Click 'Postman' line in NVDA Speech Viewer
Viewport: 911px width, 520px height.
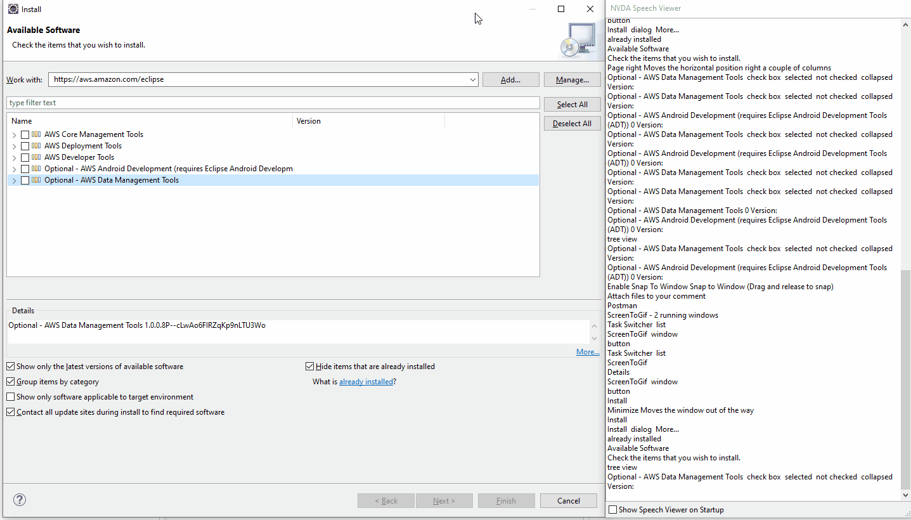622,306
